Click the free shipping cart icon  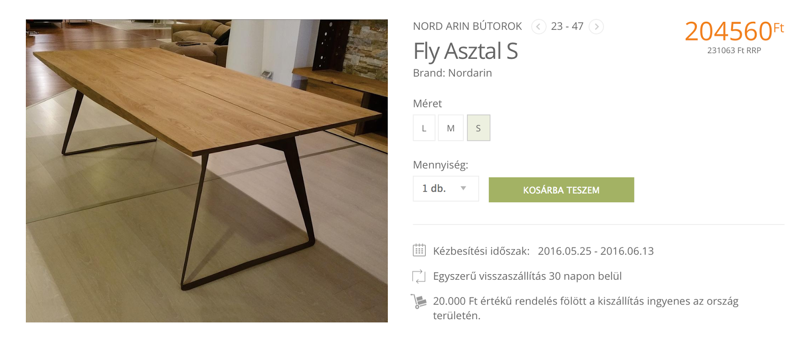(419, 301)
